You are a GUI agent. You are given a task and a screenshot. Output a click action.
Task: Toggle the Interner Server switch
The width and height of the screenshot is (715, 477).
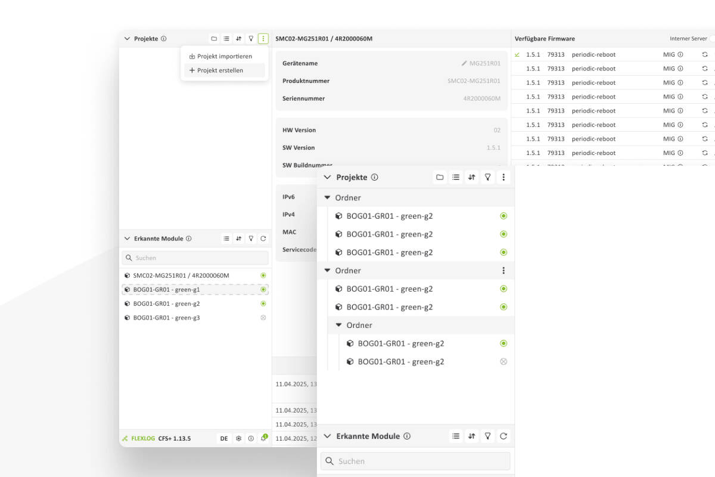tap(712, 39)
